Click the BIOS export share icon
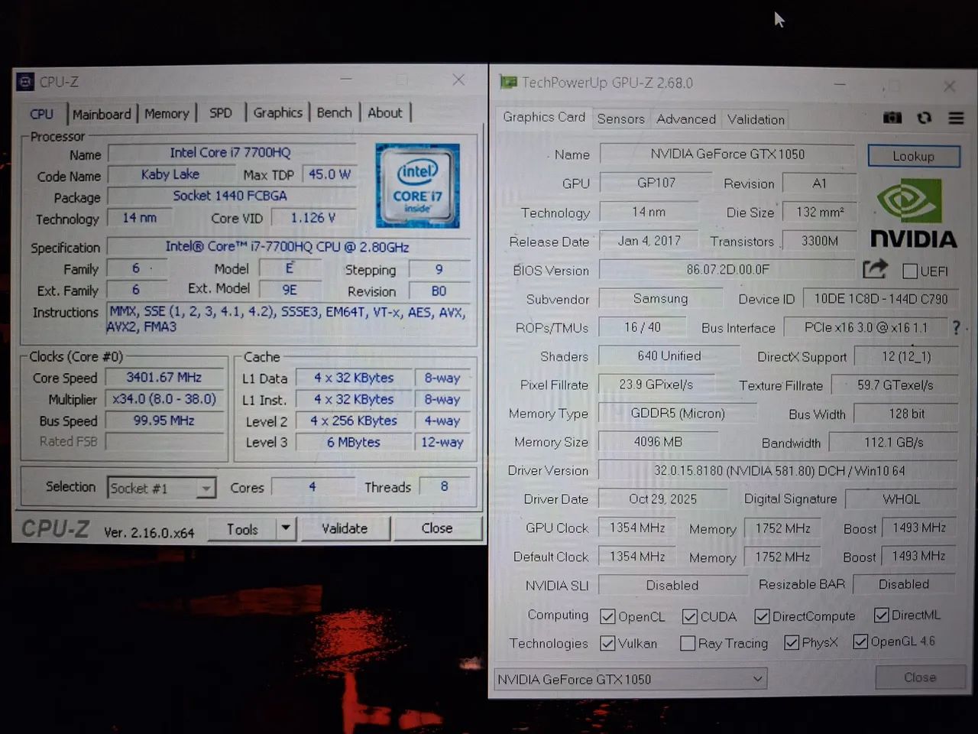 click(x=875, y=269)
